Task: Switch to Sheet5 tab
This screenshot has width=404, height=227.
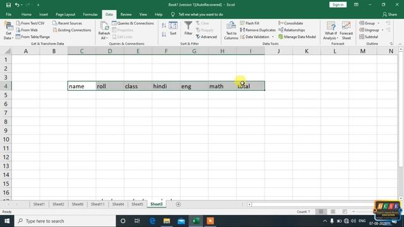Action: [137, 204]
